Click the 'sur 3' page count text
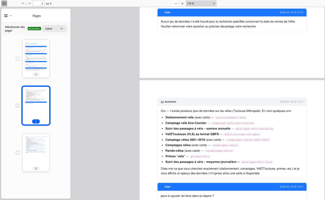 pos(49,3)
